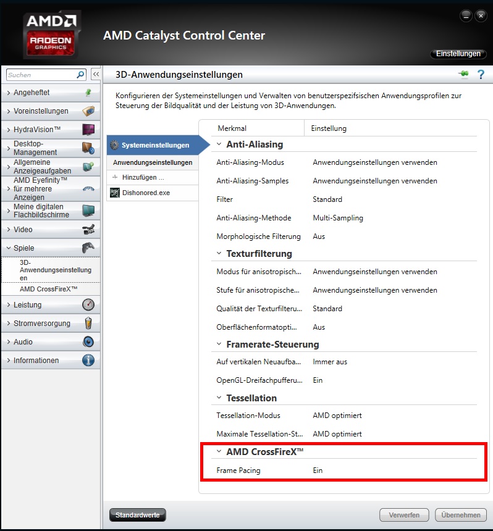Expand the Voreinstellungen section
Image resolution: width=493 pixels, height=531 pixels.
coord(9,111)
